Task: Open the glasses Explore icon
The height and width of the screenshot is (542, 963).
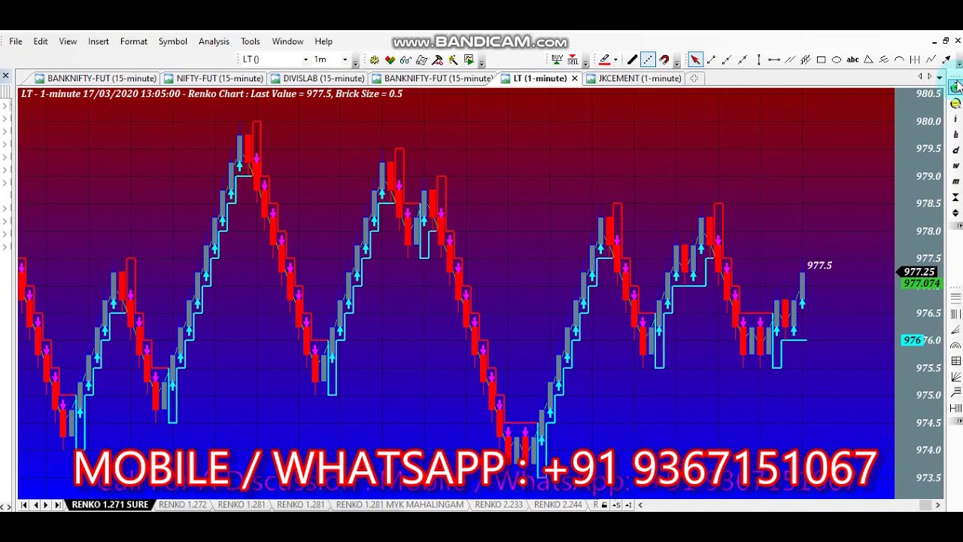Action: 406,59
